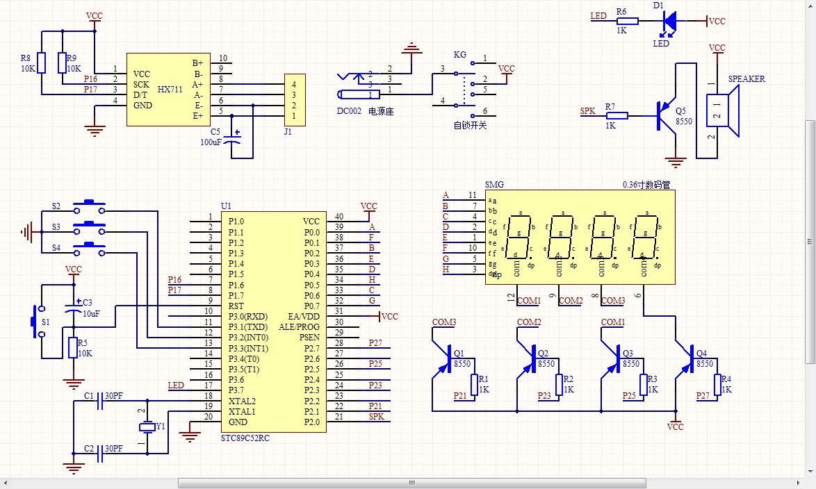Click the vertical scrollbar thumb
Screen dimensions: 816x489
810,242
